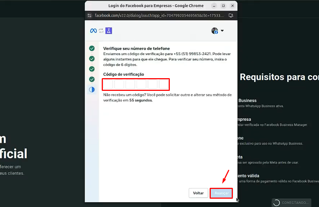Click the second completed step checkmark
Screen dimensions: 319x207
[92, 59]
